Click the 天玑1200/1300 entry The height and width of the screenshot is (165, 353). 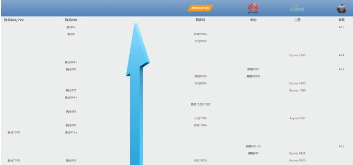200,104
